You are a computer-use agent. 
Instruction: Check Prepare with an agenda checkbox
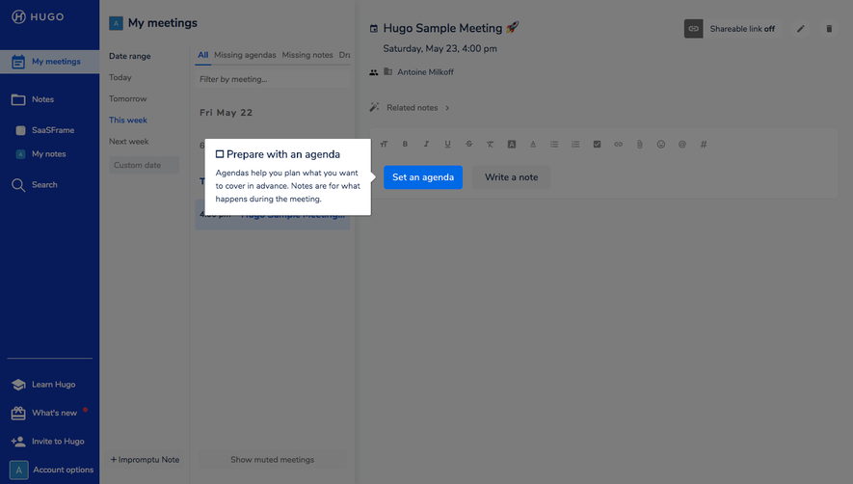tap(220, 154)
